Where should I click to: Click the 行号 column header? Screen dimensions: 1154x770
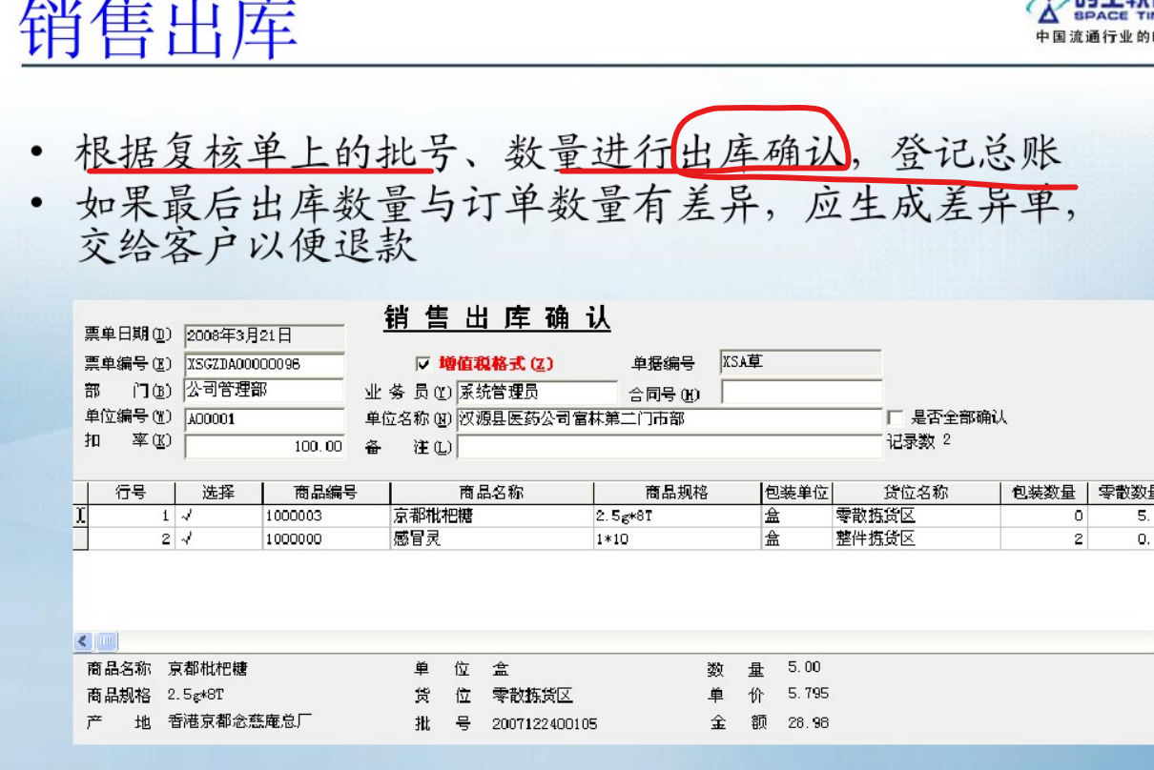coord(132,493)
